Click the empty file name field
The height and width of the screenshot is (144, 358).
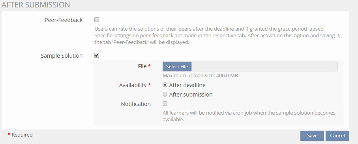(x=264, y=67)
